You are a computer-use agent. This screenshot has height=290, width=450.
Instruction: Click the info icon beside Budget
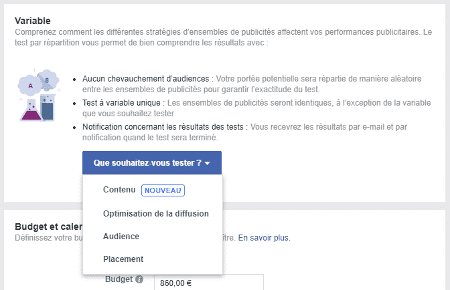coord(139,279)
